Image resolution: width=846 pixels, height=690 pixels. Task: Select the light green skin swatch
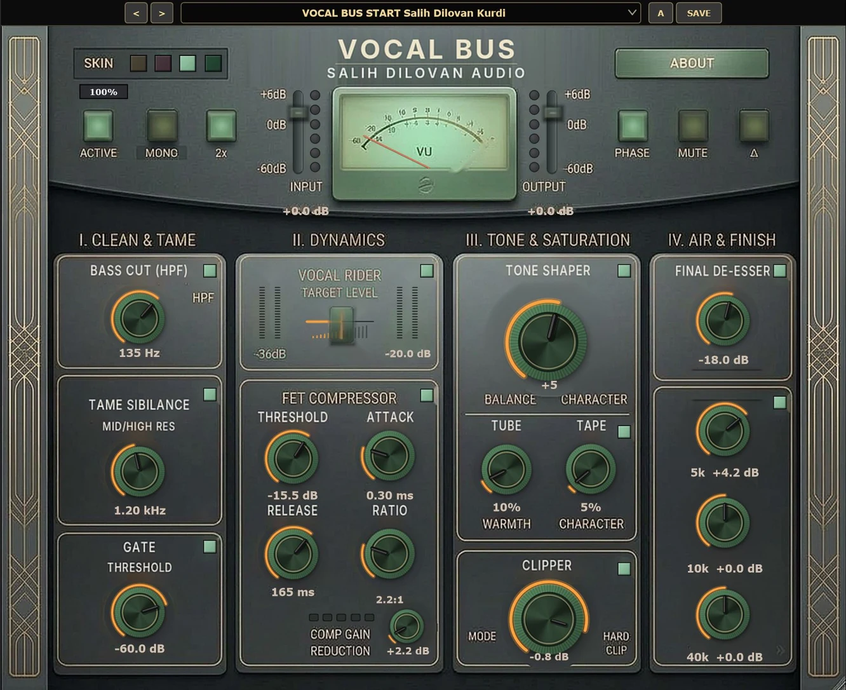click(188, 63)
